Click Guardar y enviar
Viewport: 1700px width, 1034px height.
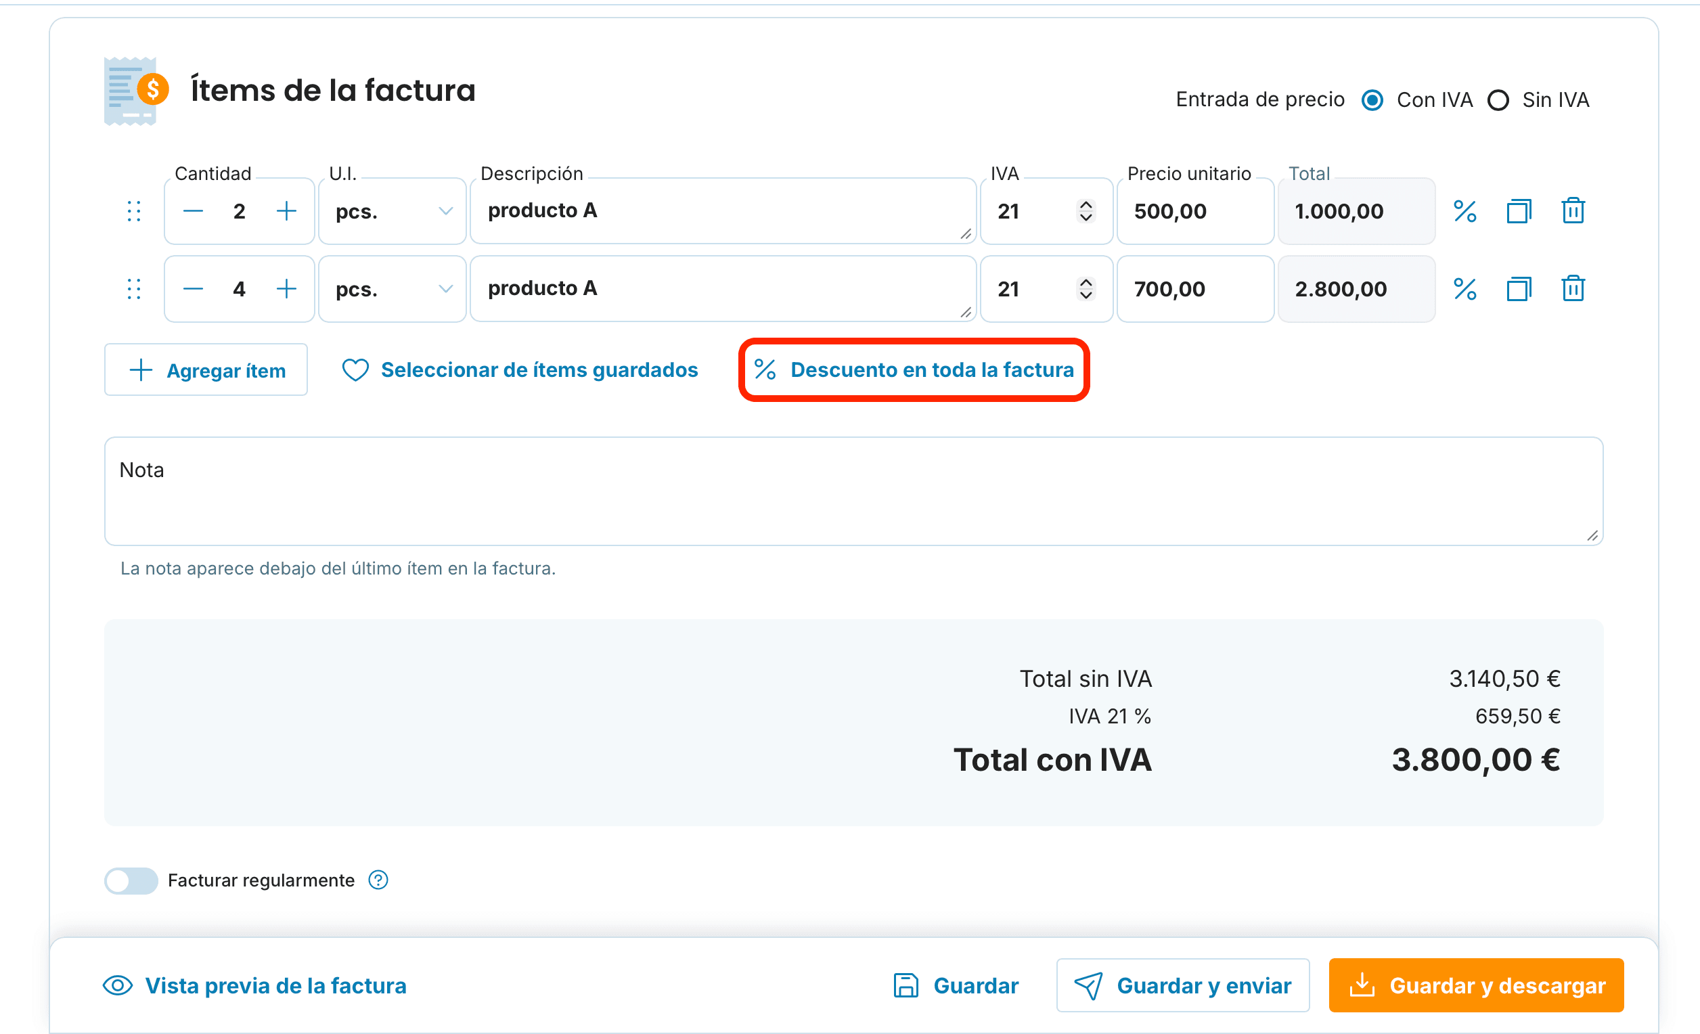(x=1182, y=985)
